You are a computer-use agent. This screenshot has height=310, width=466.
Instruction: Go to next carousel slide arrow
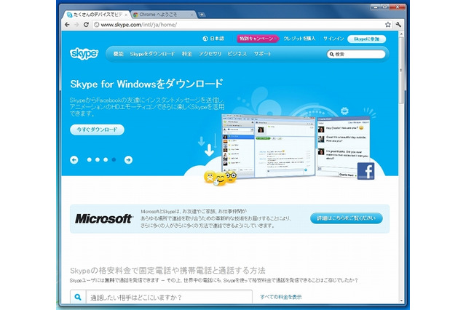pyautogui.click(x=128, y=159)
